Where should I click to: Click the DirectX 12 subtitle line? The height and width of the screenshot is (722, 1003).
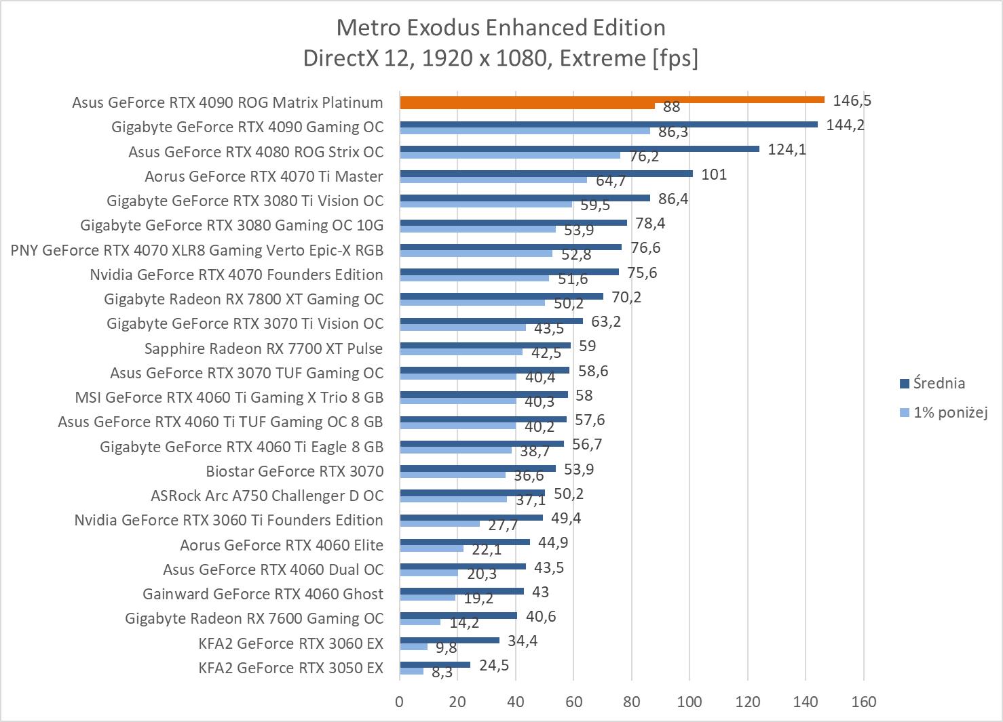[501, 58]
